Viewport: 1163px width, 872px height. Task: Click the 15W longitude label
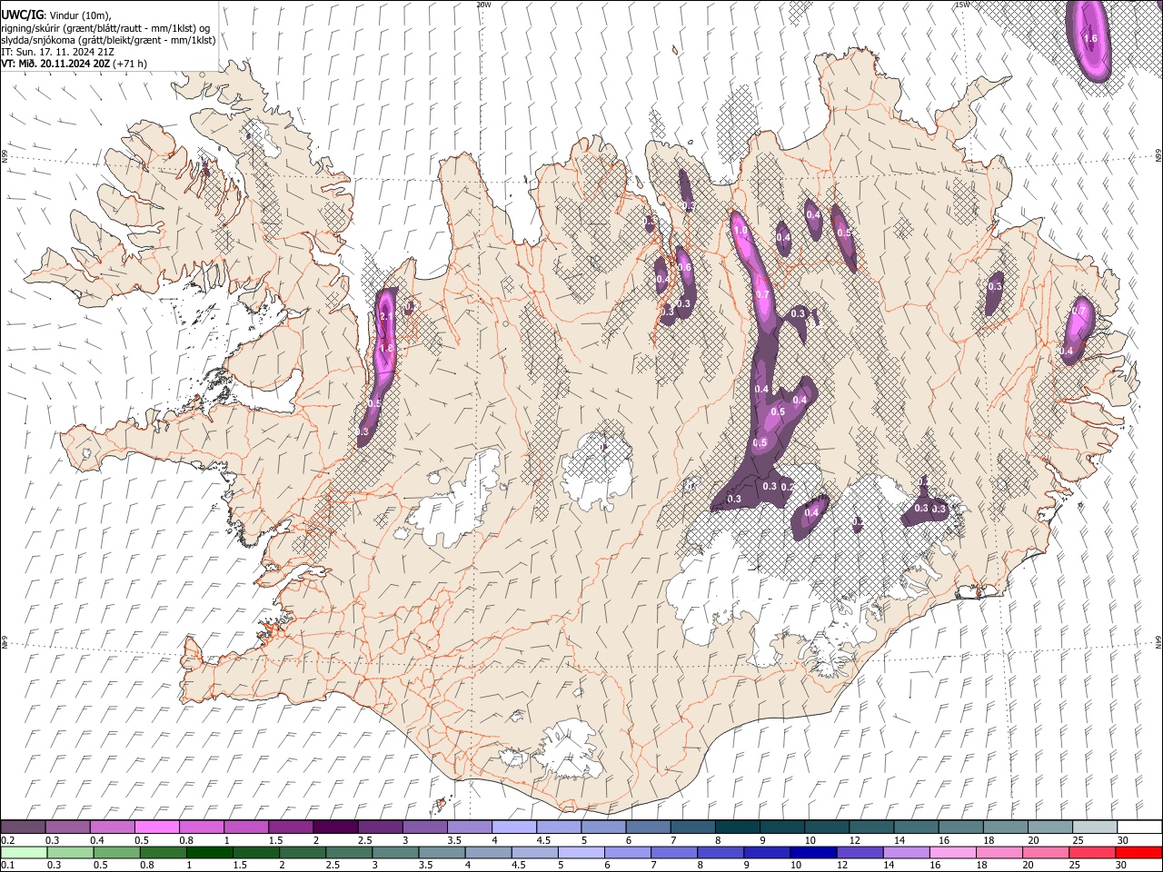(x=962, y=5)
